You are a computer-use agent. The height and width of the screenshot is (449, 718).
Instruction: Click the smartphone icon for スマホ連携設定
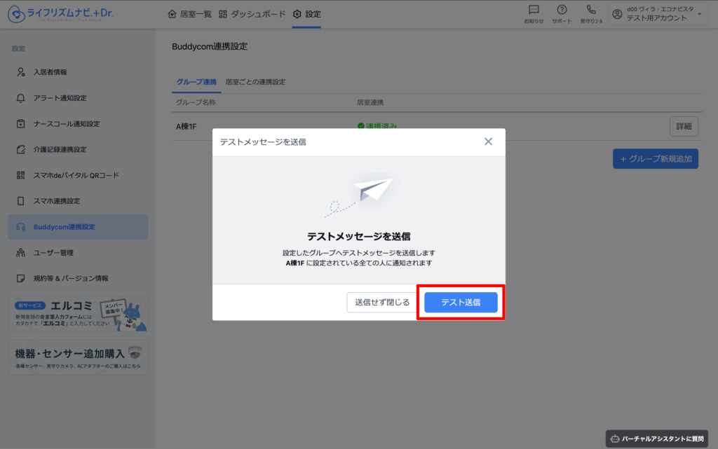[x=20, y=201]
